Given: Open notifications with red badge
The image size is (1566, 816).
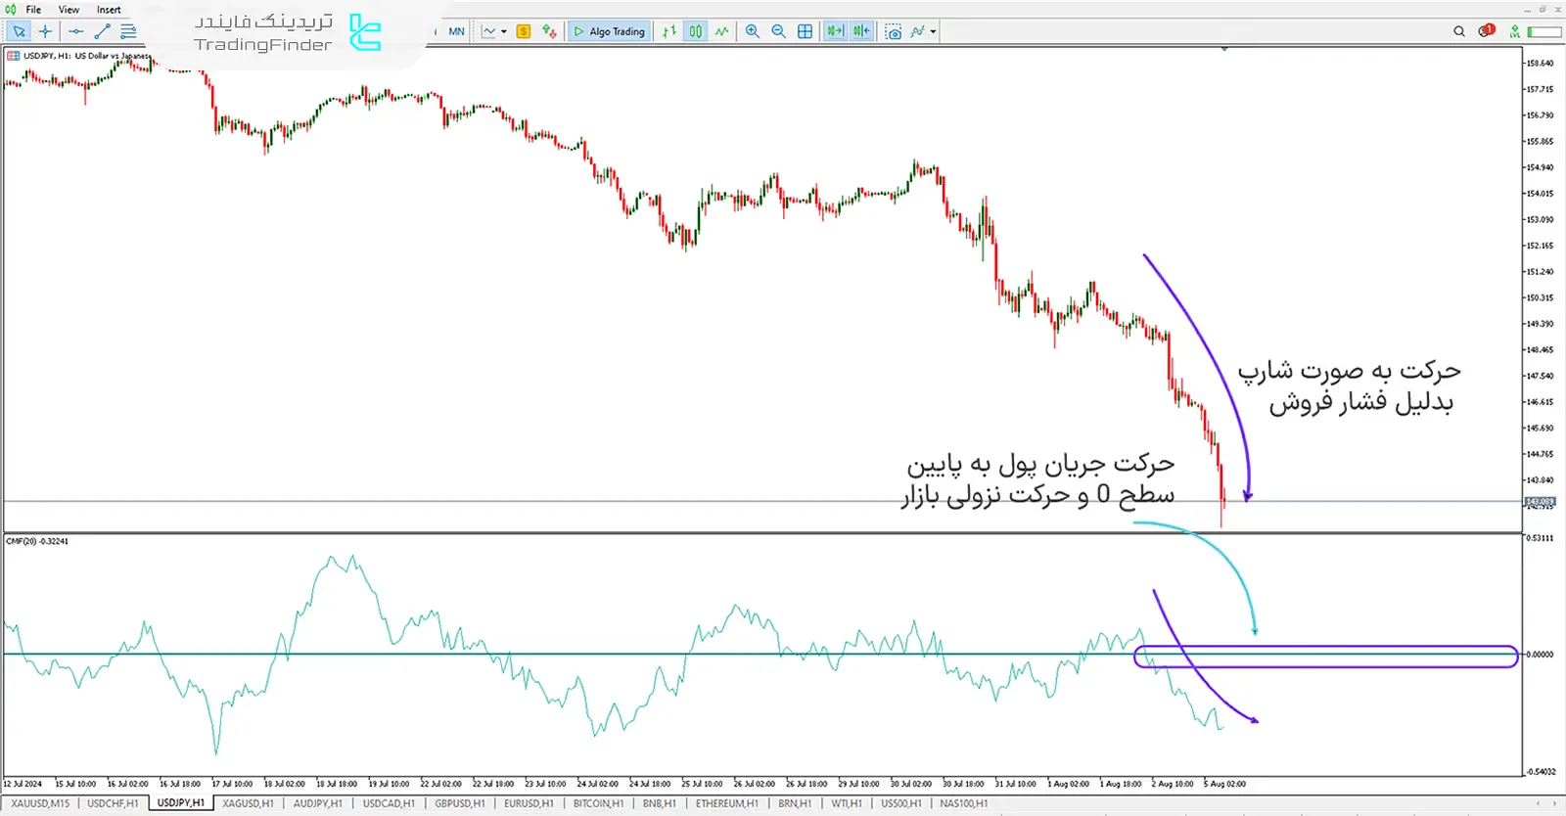Looking at the screenshot, I should [x=1487, y=30].
